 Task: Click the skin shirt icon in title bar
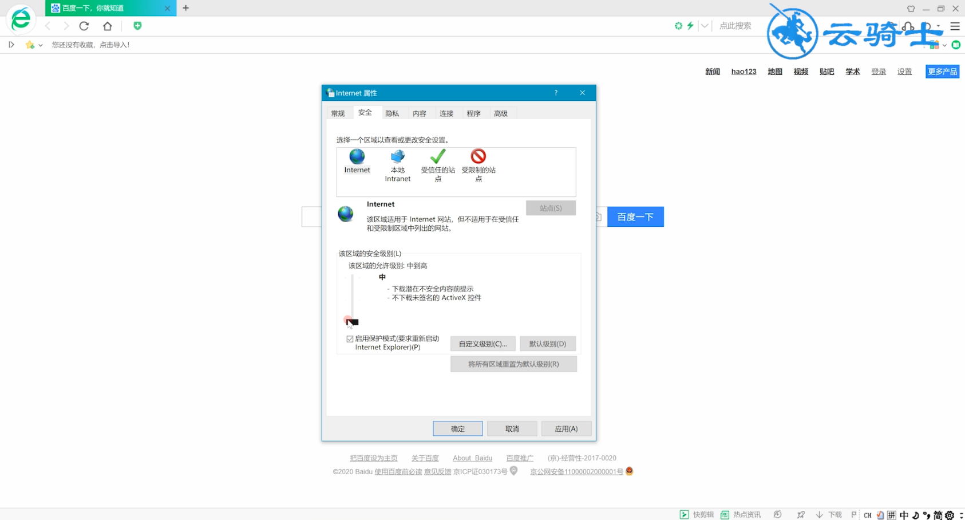point(911,9)
